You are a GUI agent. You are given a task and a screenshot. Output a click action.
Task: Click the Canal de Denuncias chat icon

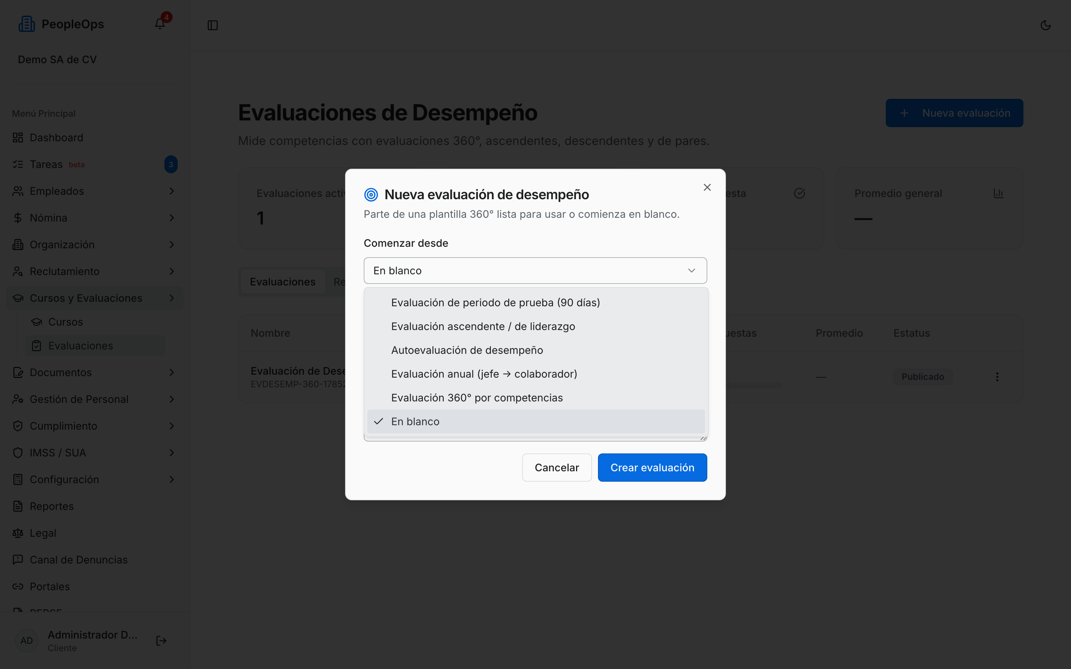point(18,560)
